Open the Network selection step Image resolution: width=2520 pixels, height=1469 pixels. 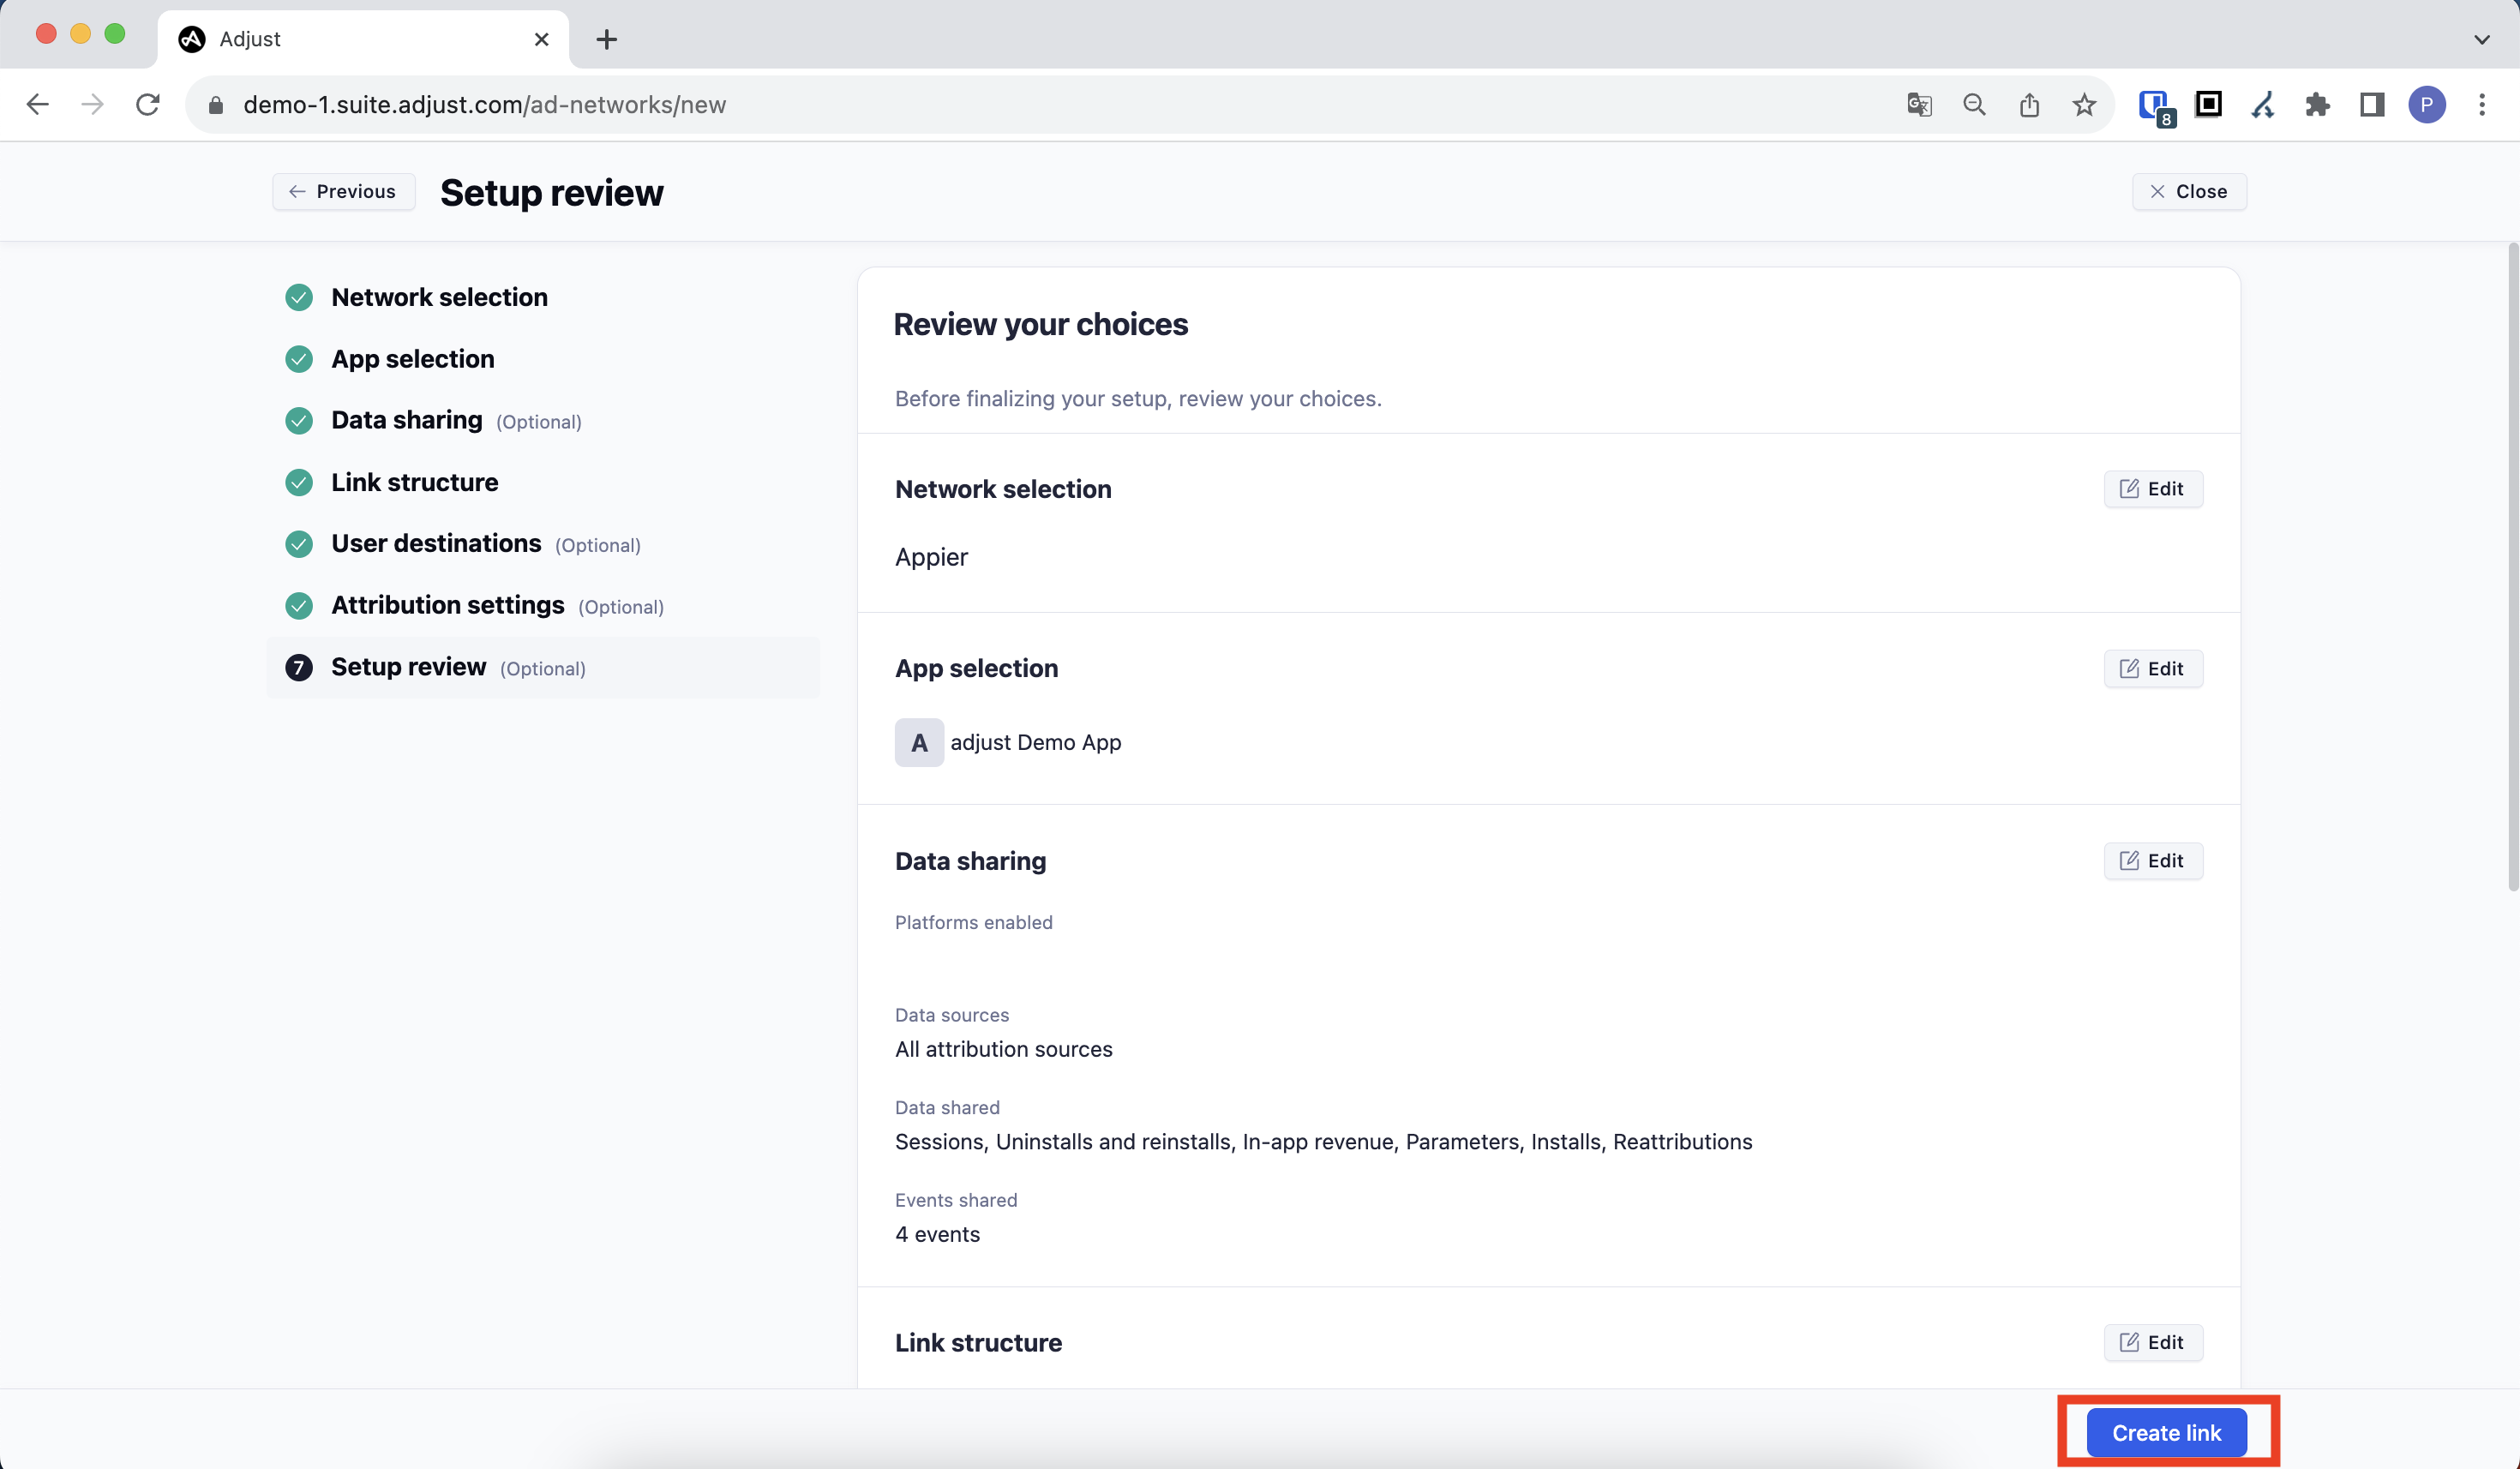click(438, 297)
